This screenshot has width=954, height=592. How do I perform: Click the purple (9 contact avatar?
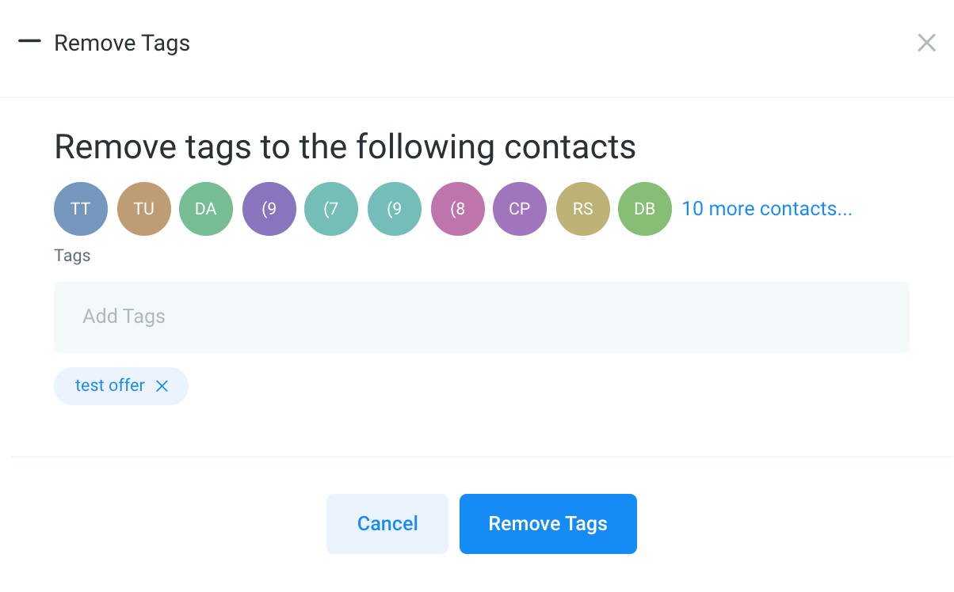[269, 209]
